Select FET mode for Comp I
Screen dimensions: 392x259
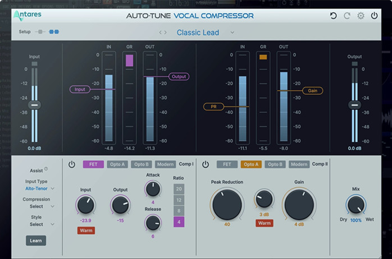pos(93,164)
